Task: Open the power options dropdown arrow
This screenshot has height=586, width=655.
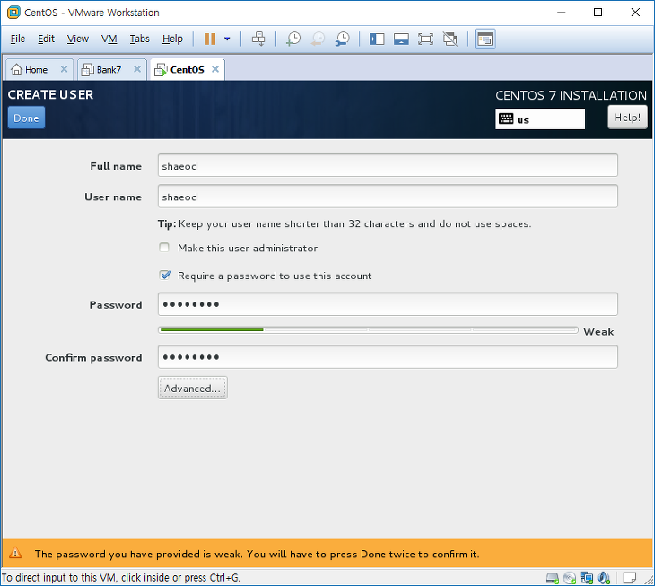Action: tap(227, 39)
